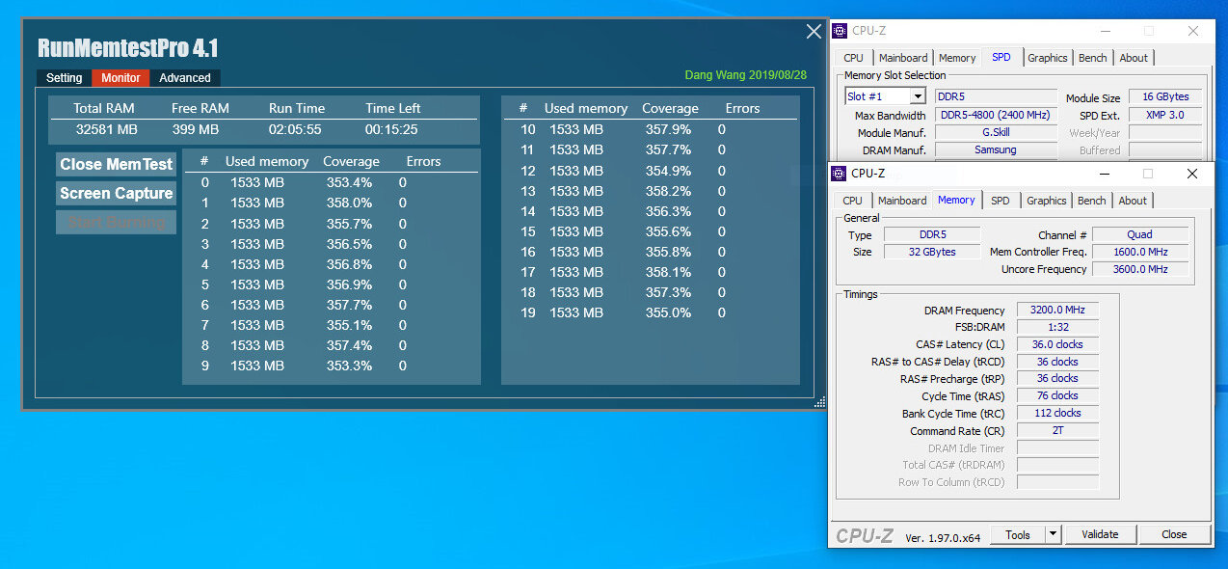
Task: Click the Close MemTest button
Action: pyautogui.click(x=116, y=164)
